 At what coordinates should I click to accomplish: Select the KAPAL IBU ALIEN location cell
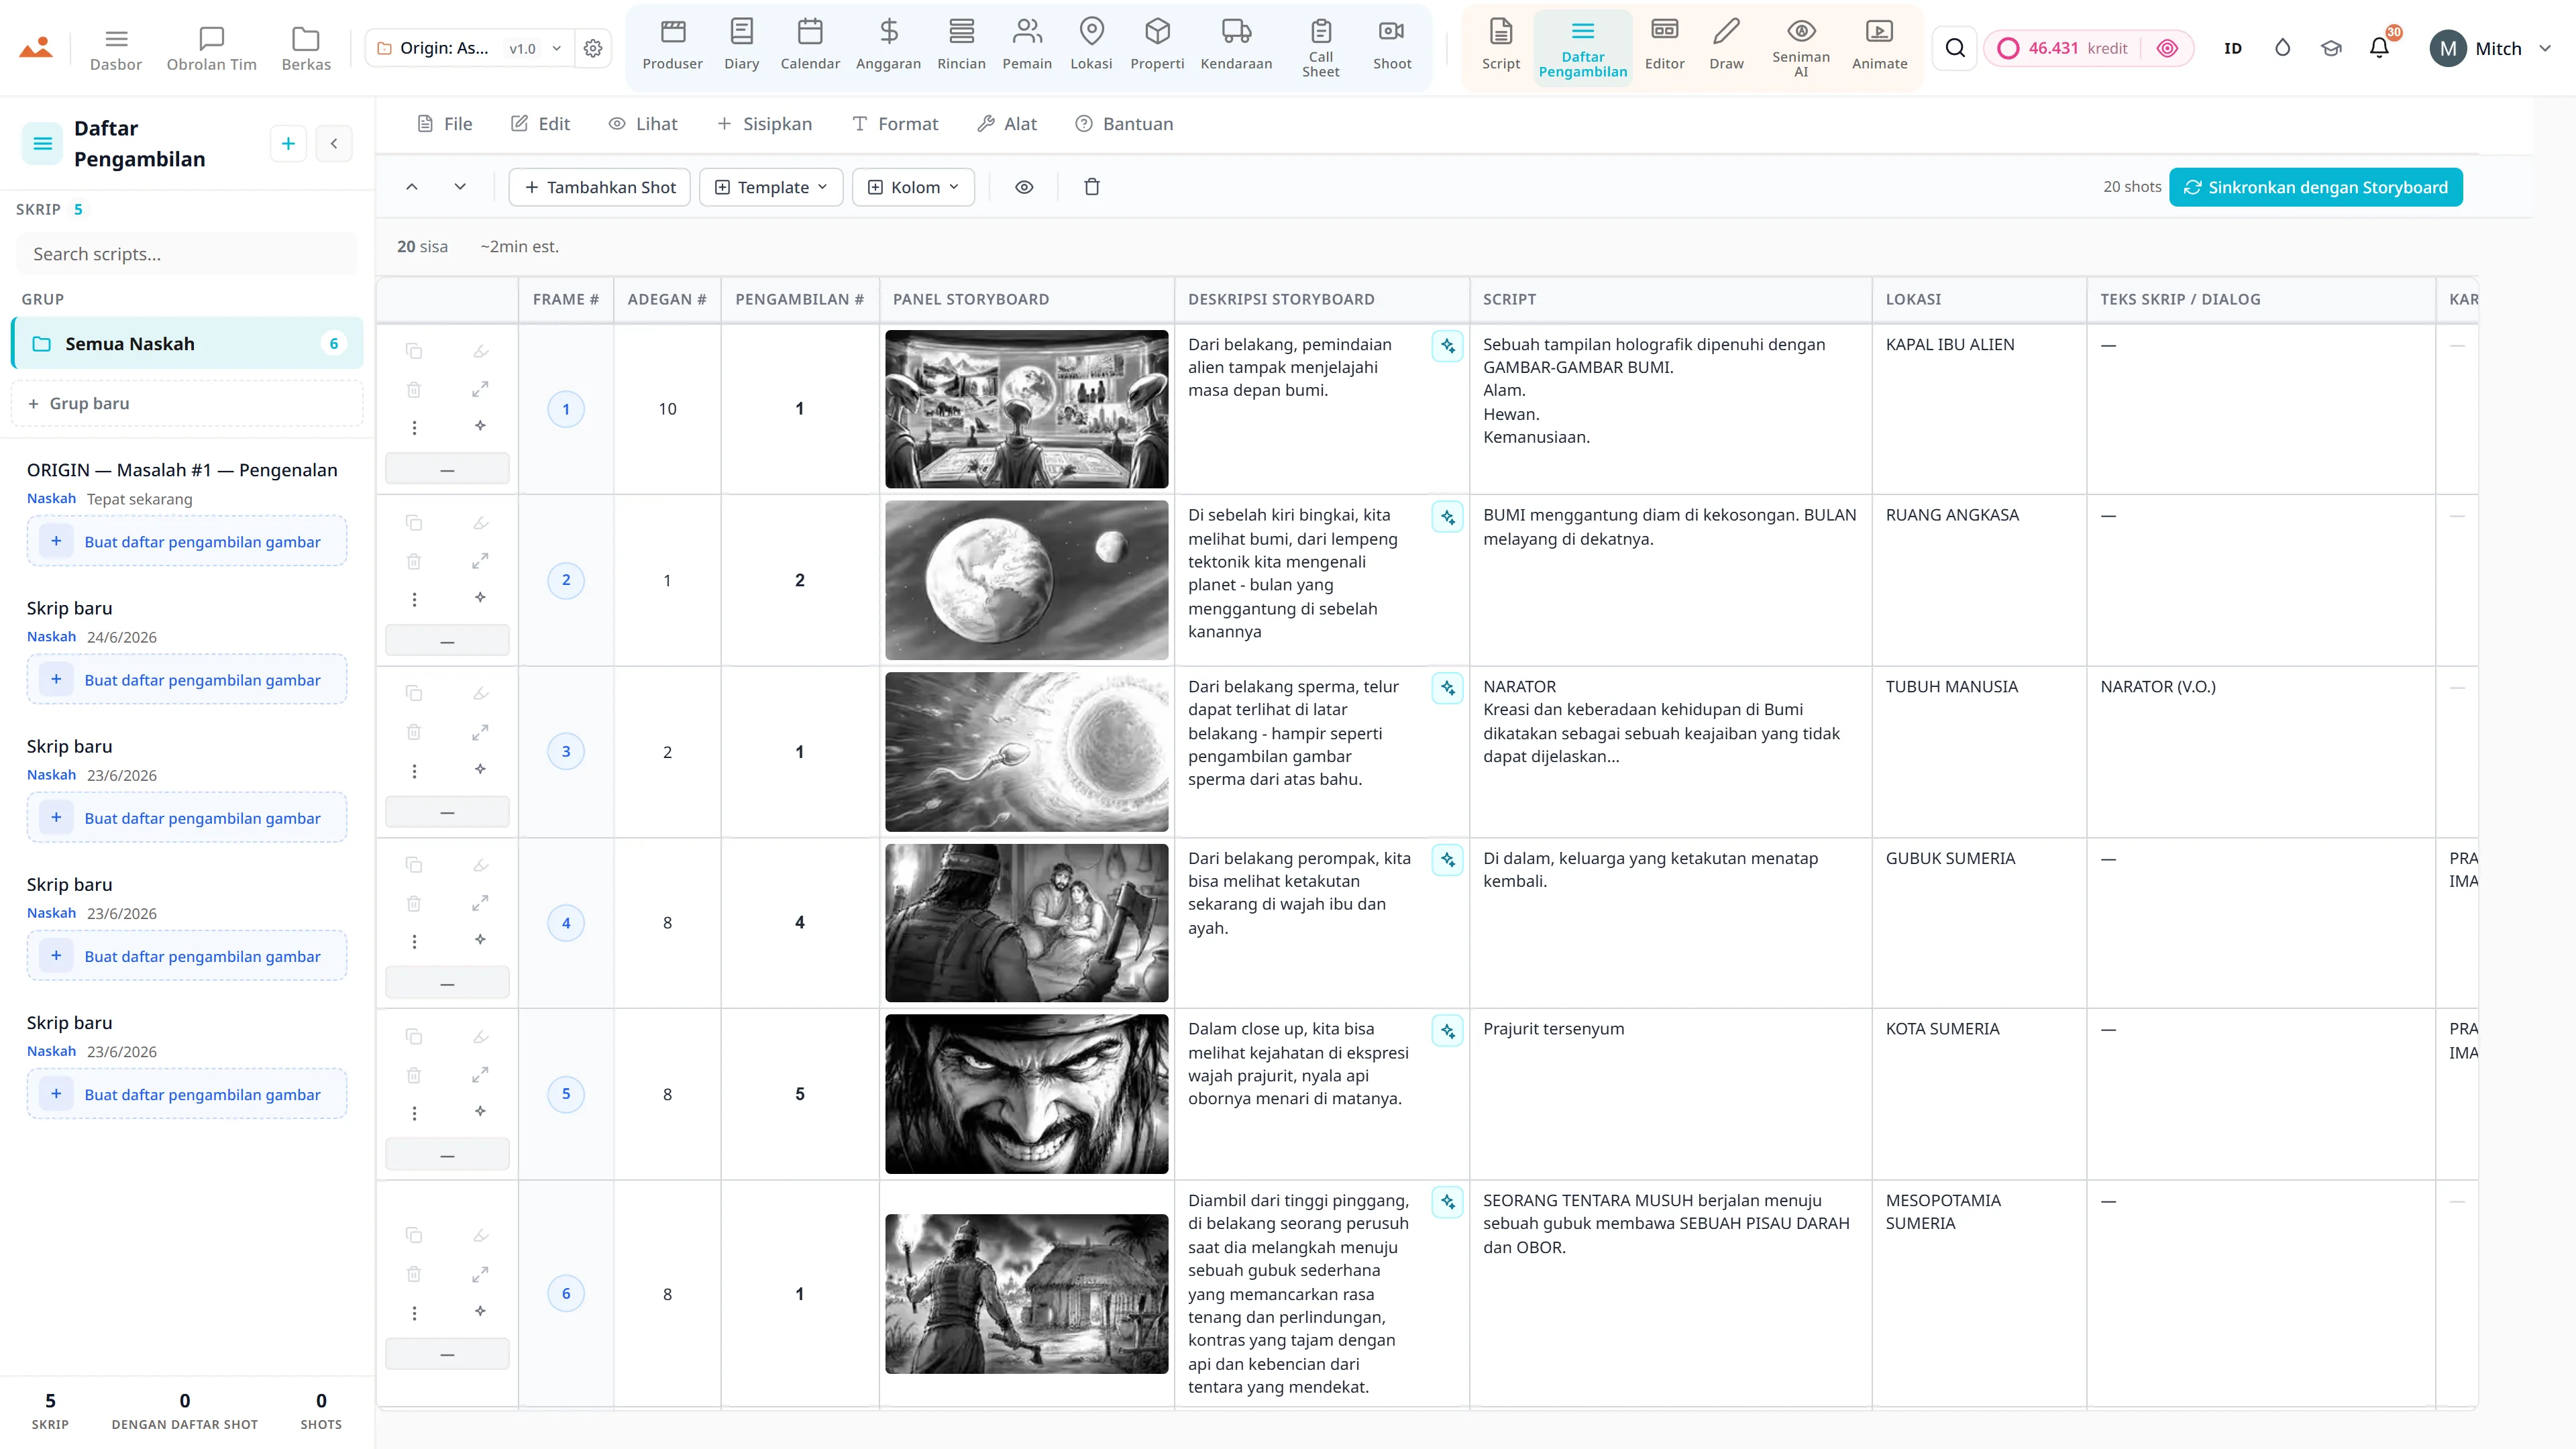(1978, 409)
